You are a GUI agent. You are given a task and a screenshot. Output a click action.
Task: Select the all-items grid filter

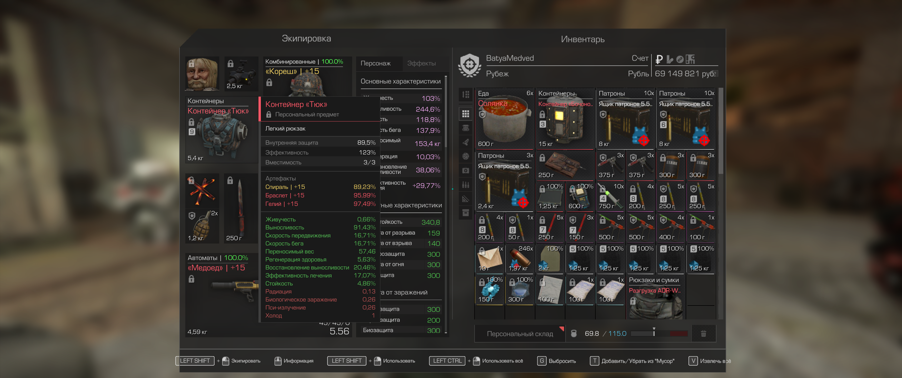(x=465, y=114)
